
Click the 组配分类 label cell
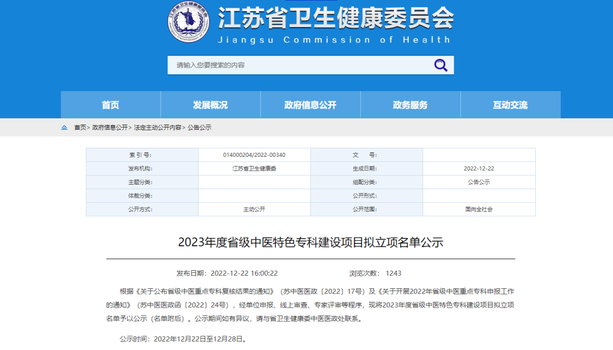point(367,182)
